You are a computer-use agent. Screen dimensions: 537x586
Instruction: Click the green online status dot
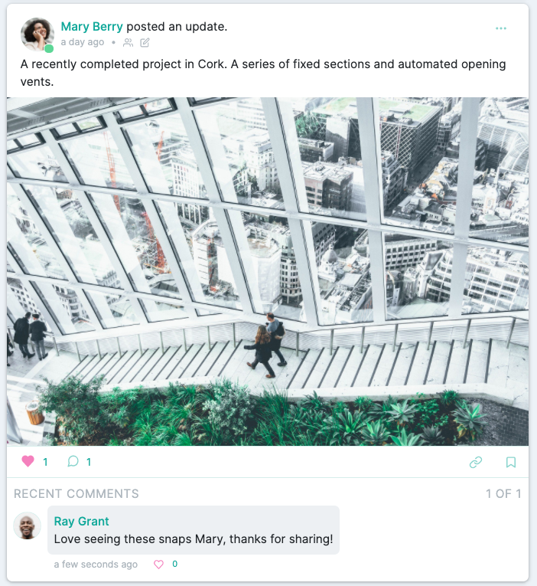point(49,48)
